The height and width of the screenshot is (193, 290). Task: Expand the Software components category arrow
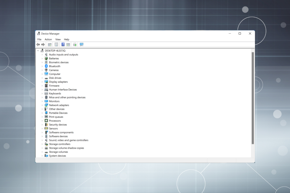[42, 132]
